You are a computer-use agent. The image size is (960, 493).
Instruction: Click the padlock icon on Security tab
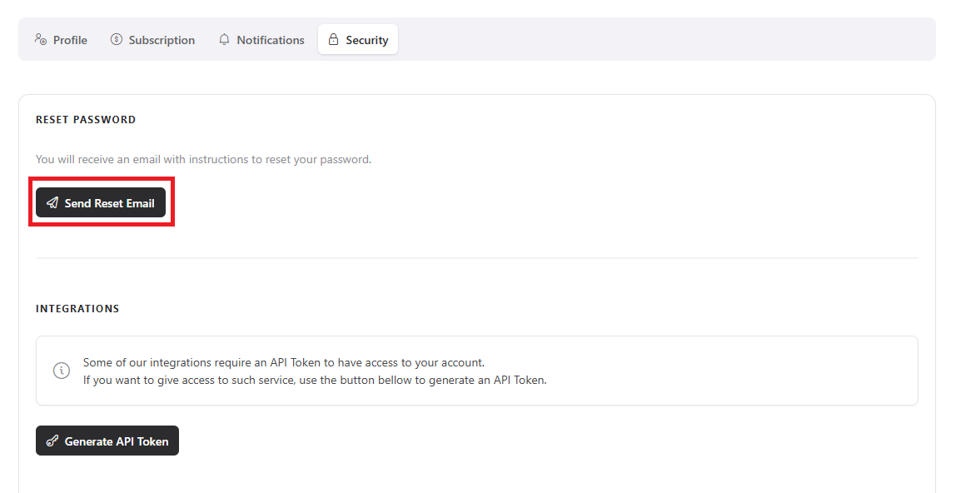(333, 39)
